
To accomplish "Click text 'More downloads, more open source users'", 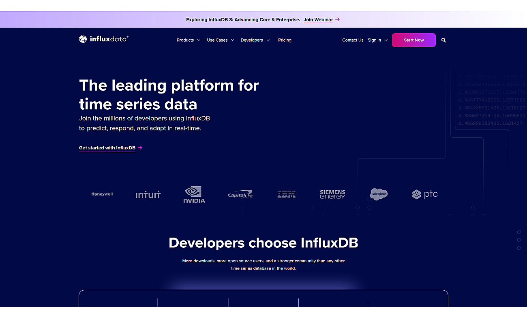I will 223,261.
